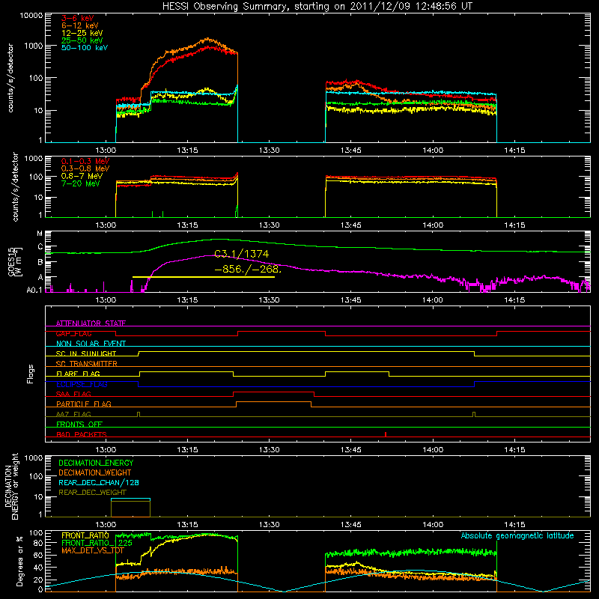This screenshot has height=599, width=599.
Task: Select the NON_SOLAR_EVENT flag label
Action: click(91, 344)
